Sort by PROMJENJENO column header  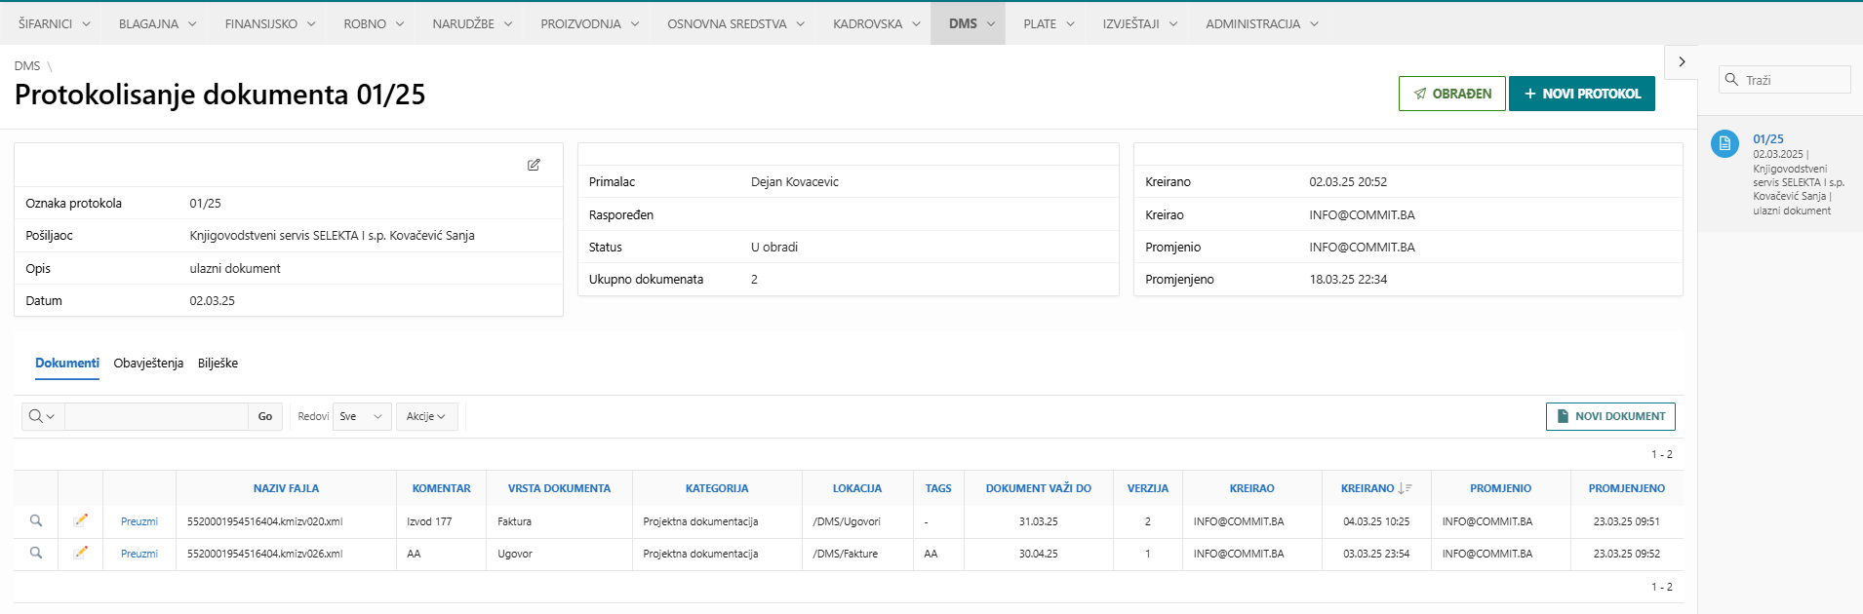1627,488
